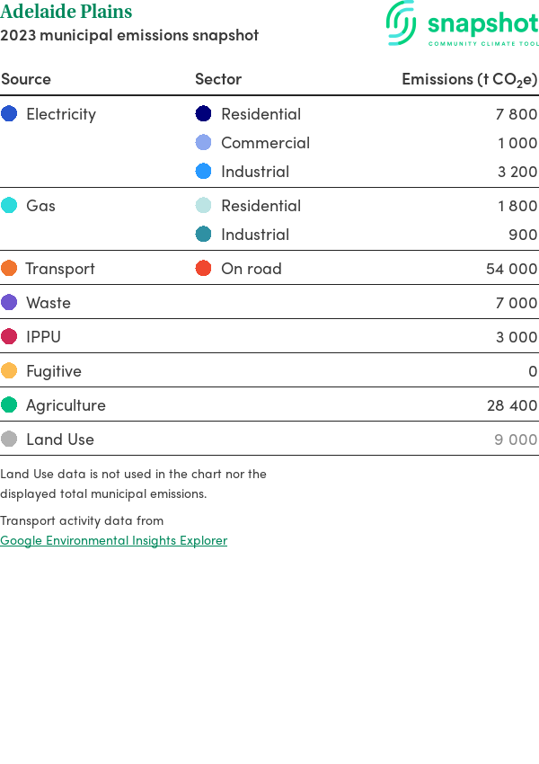Image resolution: width=539 pixels, height=764 pixels.
Task: Click the cyan Gas source dot
Action: (x=9, y=206)
